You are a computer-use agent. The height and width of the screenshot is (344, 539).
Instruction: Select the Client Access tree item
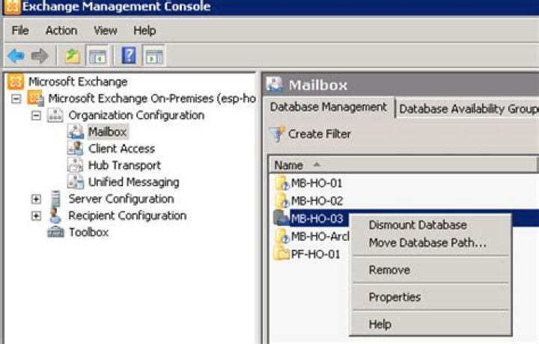tap(121, 149)
